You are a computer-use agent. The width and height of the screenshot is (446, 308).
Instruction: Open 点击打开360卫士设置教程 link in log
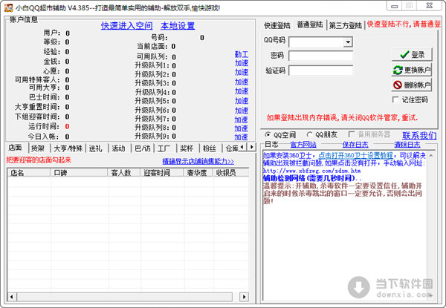[355, 155]
